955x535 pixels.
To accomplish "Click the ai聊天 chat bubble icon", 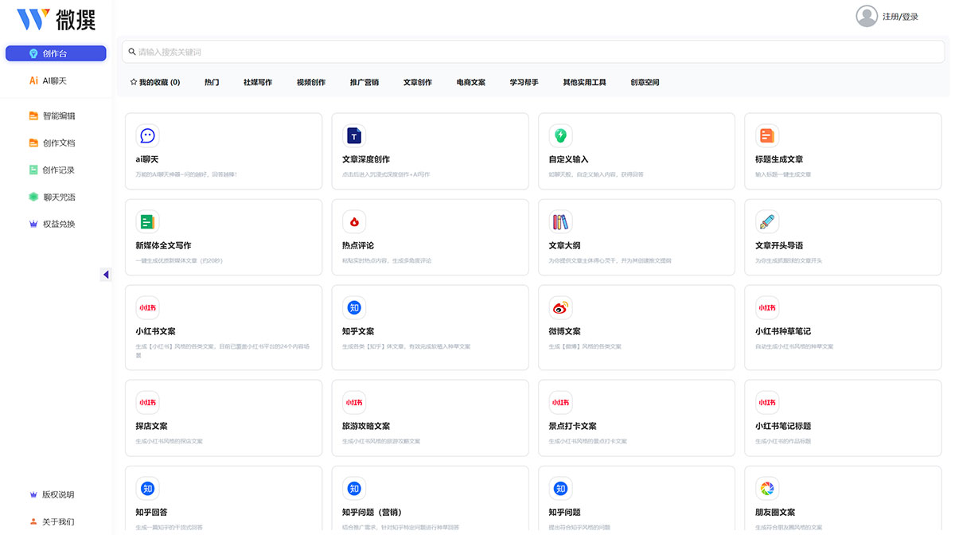I will coord(147,136).
